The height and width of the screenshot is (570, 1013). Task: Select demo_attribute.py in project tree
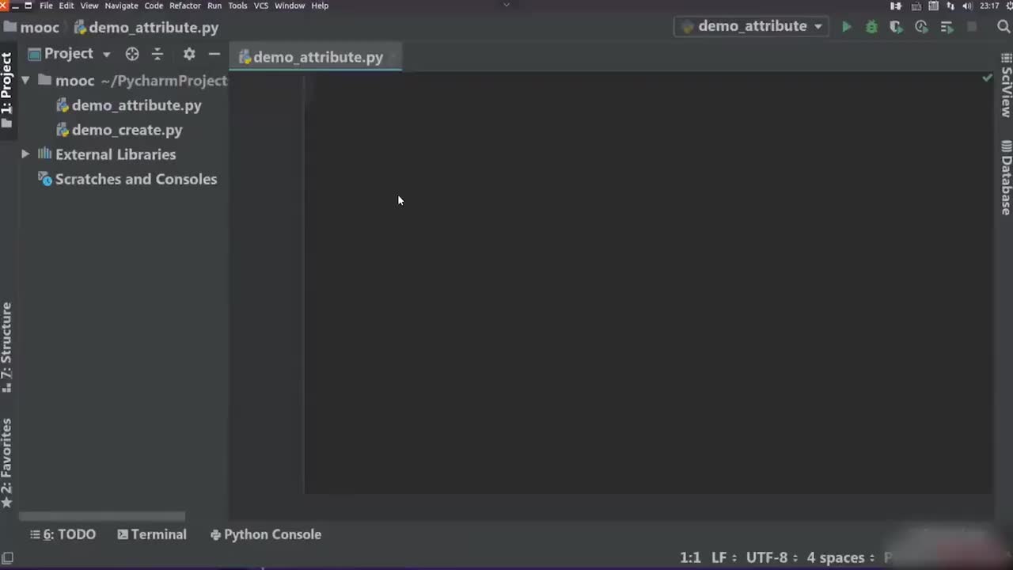point(129,105)
